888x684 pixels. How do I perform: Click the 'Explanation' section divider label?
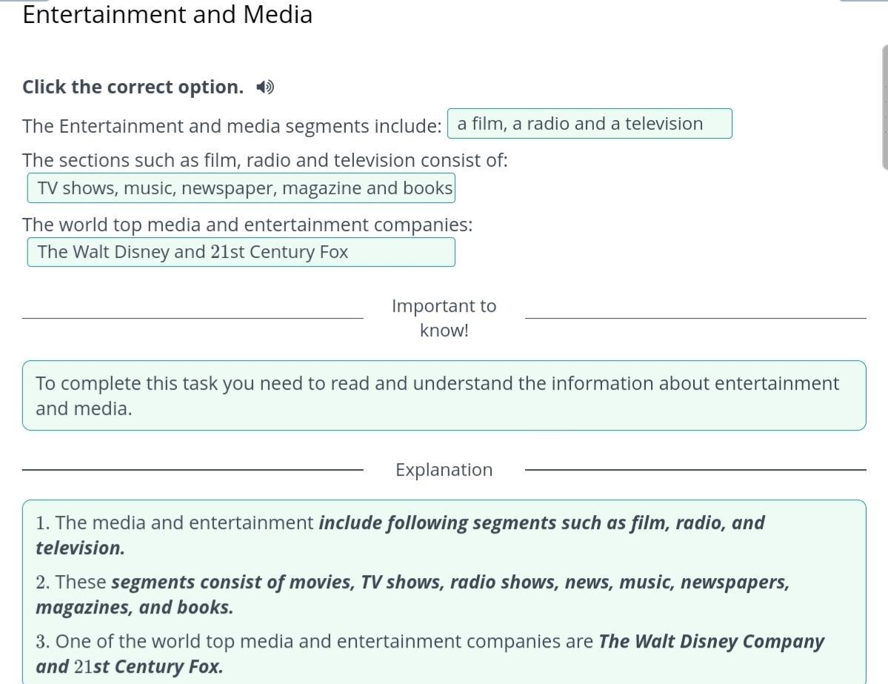coord(444,470)
